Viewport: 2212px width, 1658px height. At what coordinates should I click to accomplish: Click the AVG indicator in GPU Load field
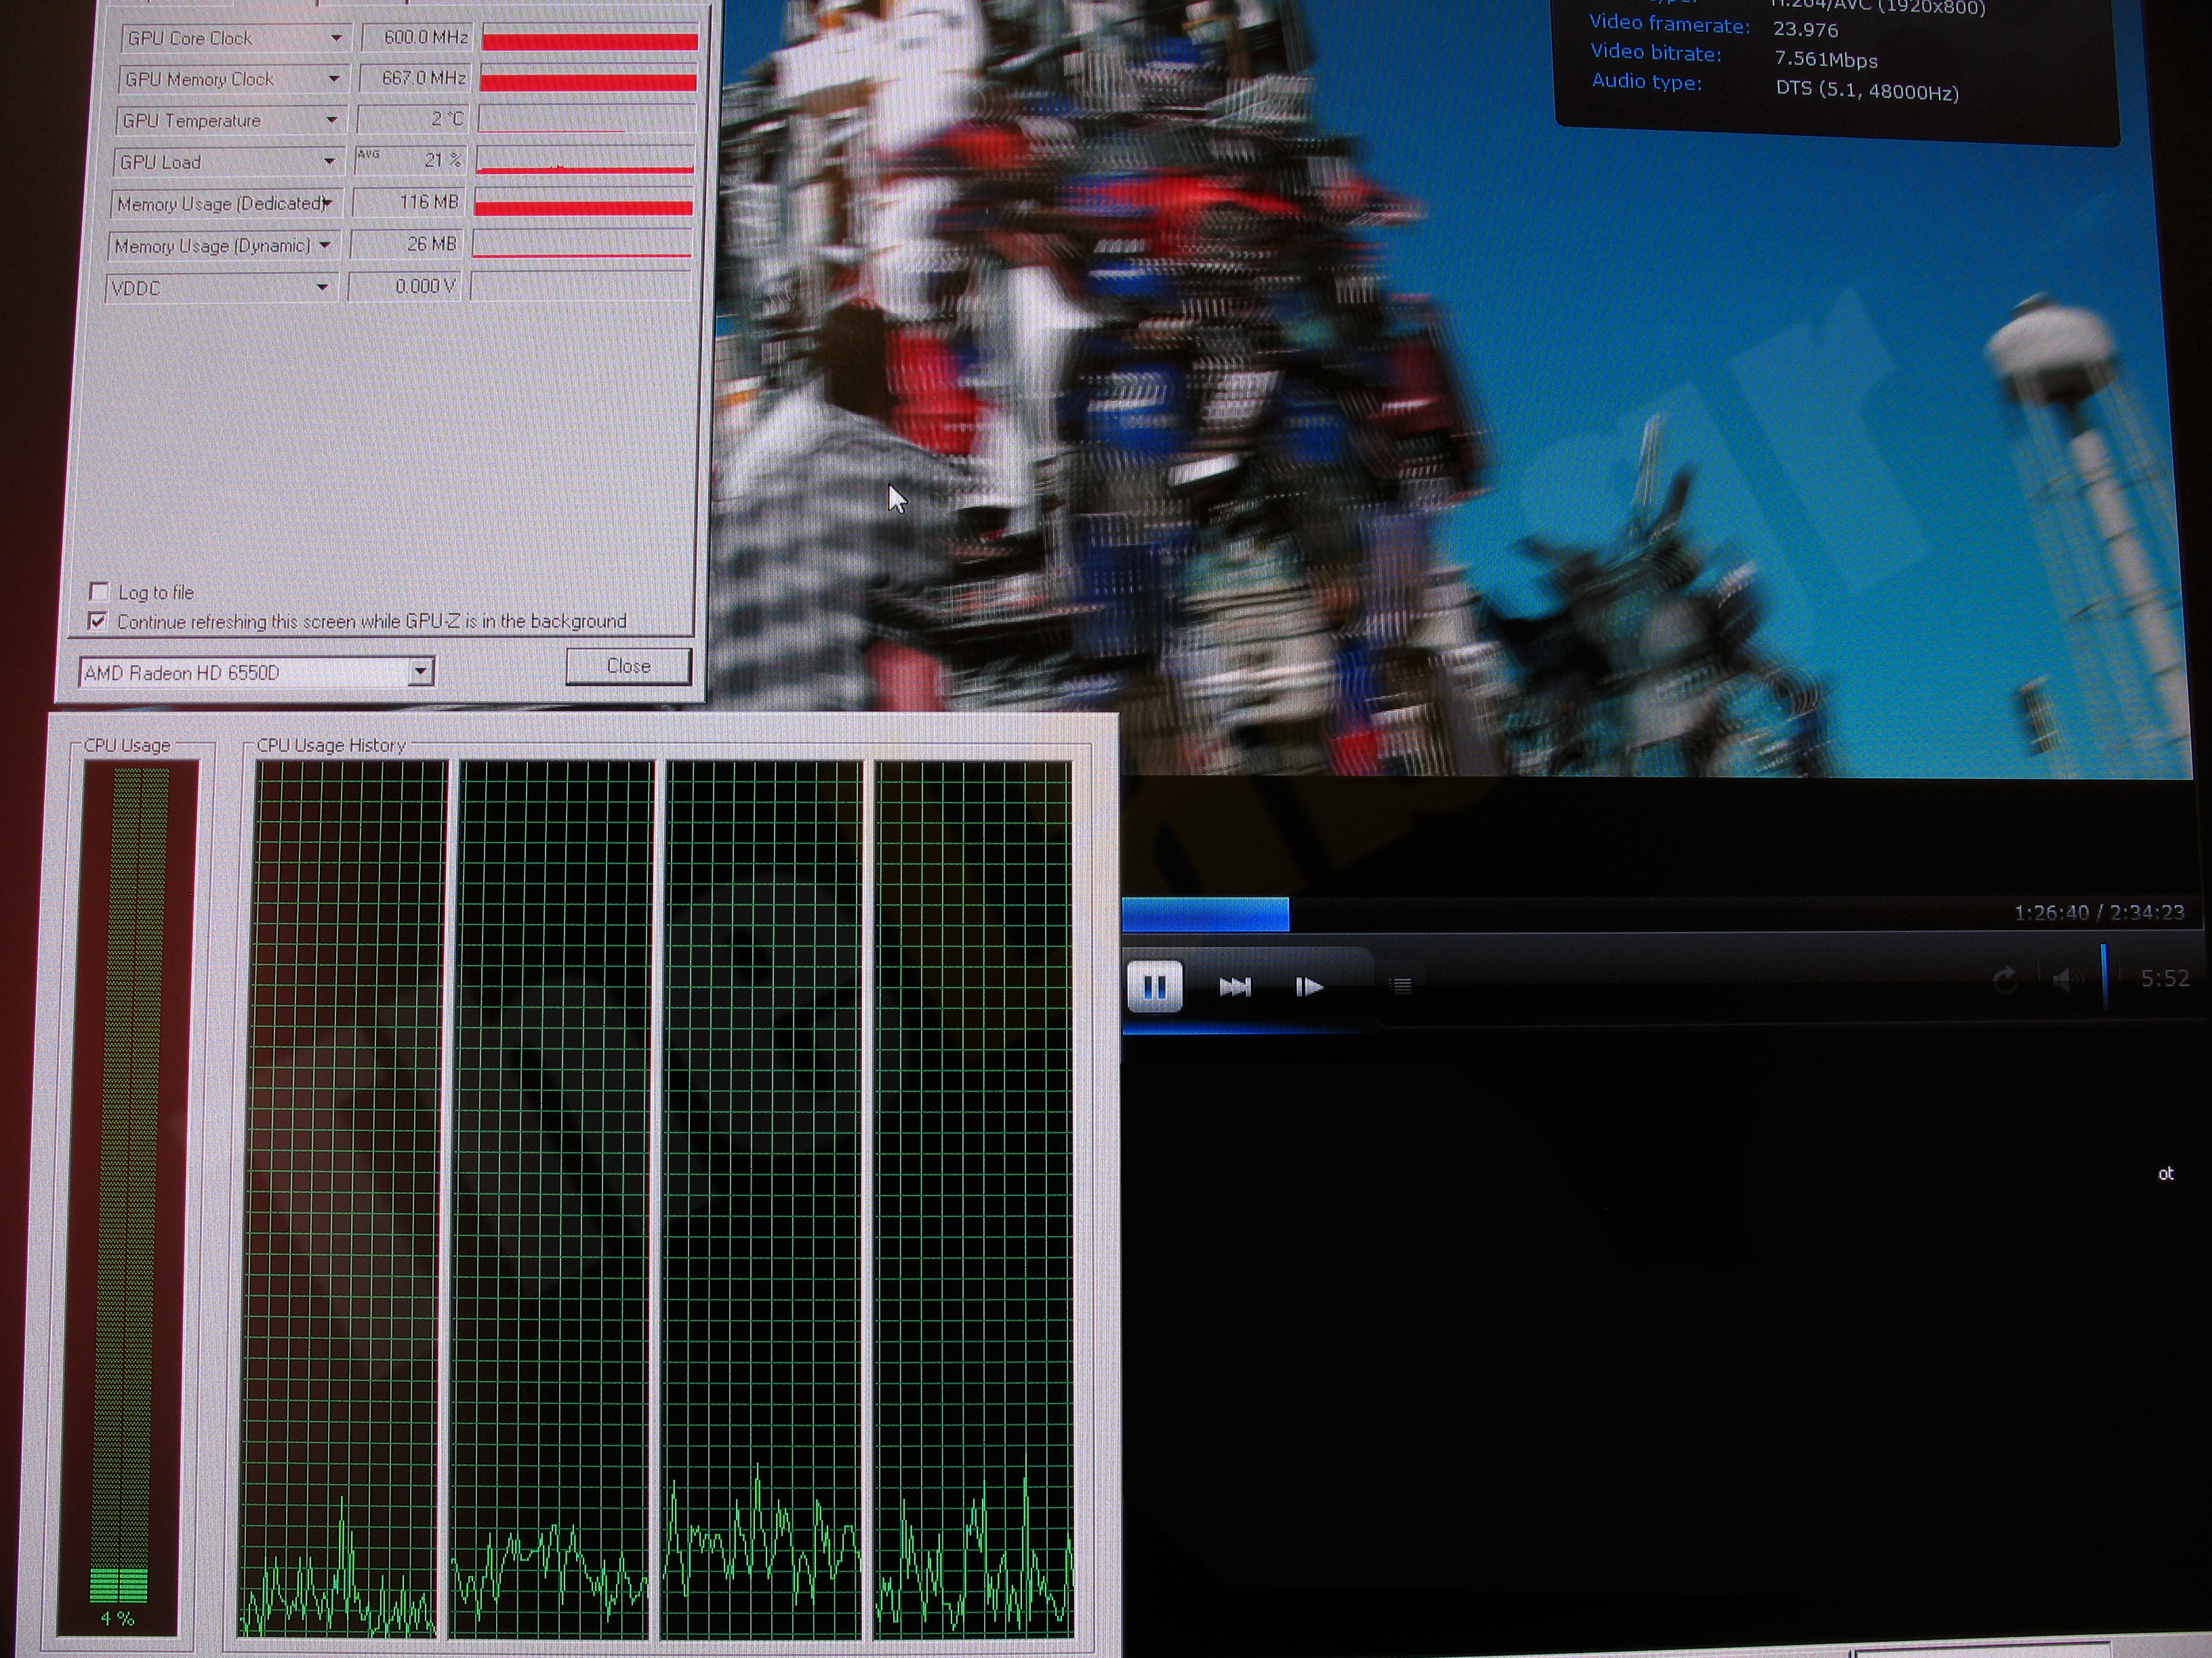pos(368,154)
